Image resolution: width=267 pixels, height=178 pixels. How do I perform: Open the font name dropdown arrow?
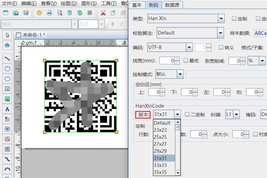point(74,24)
